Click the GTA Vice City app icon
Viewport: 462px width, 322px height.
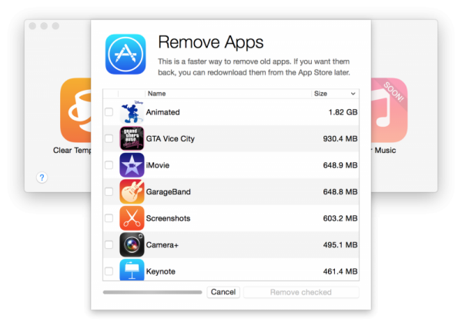point(132,138)
